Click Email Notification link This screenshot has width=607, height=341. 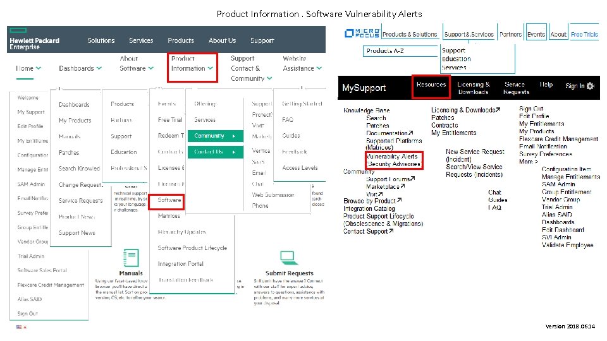pos(543,147)
